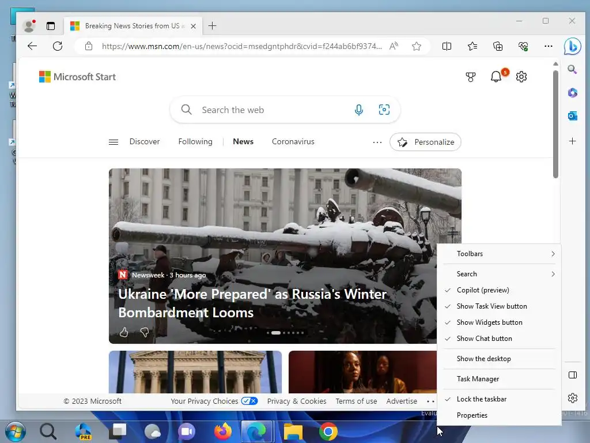Open Copilot preview taskbar icon
Viewport: 590px width, 443px height.
coord(83,431)
